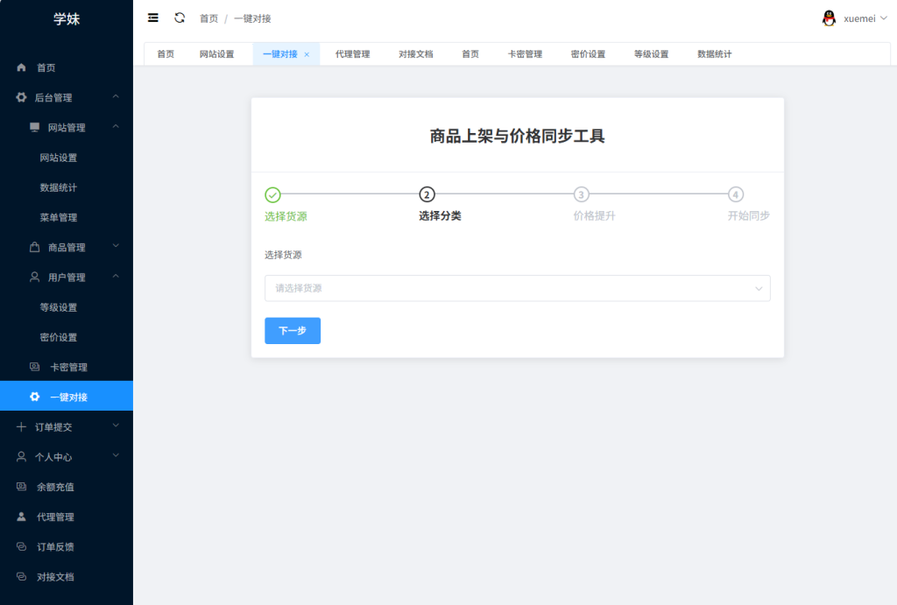Switch to the 代理管理 tab
The height and width of the screenshot is (605, 897).
click(x=352, y=54)
